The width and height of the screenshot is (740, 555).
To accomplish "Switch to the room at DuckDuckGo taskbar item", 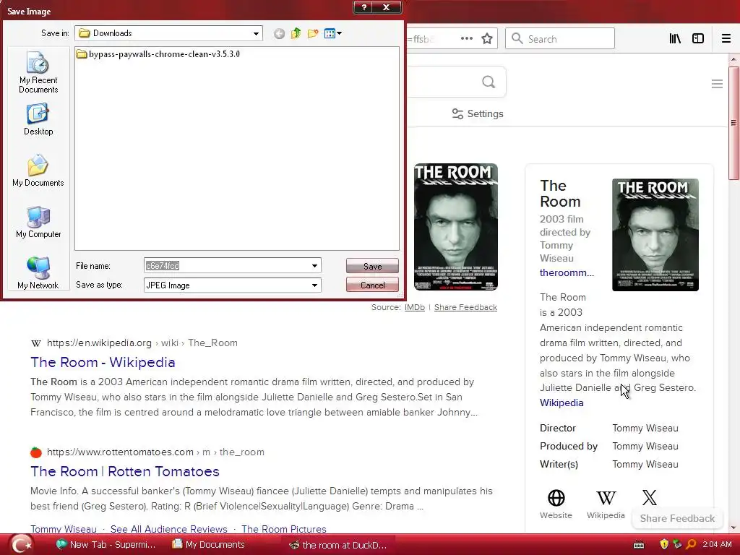I will pyautogui.click(x=338, y=545).
